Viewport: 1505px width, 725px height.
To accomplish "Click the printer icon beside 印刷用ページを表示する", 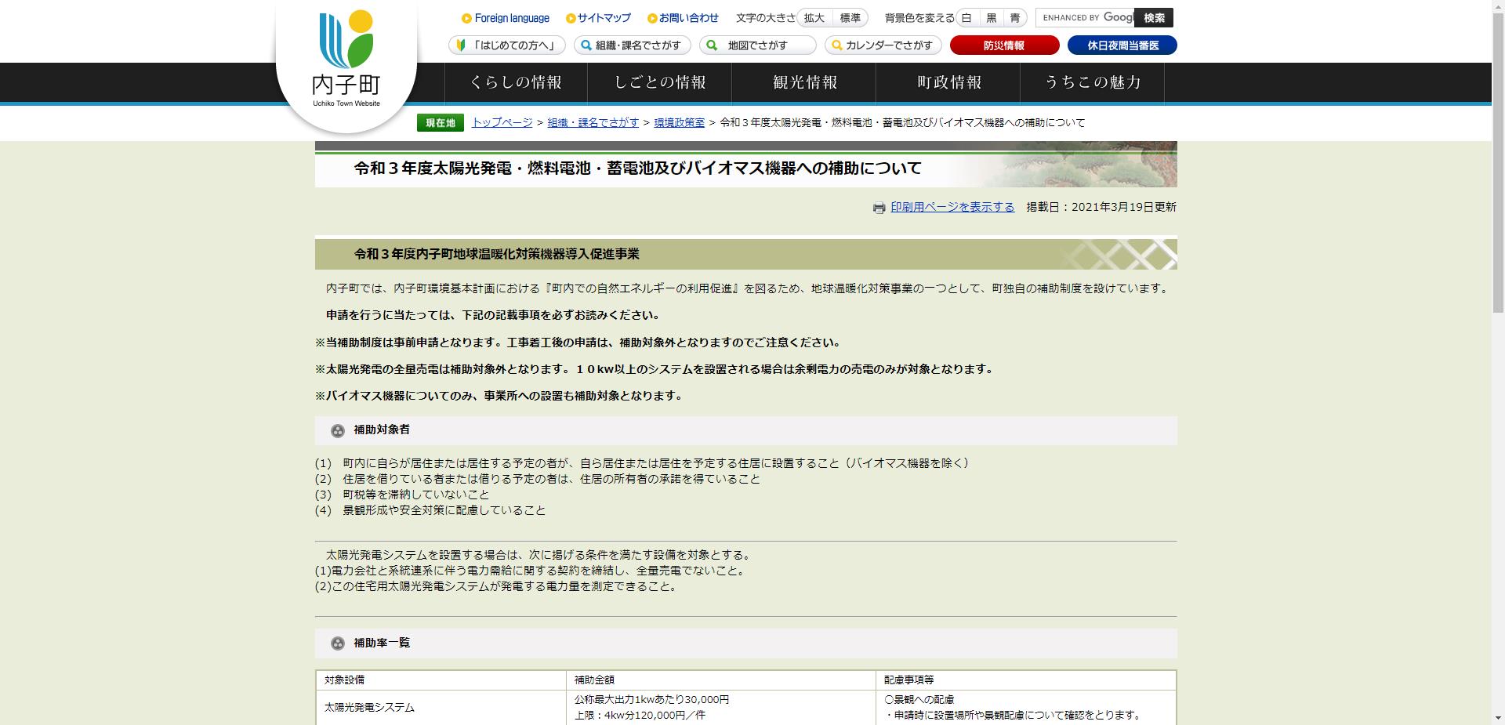I will click(879, 208).
